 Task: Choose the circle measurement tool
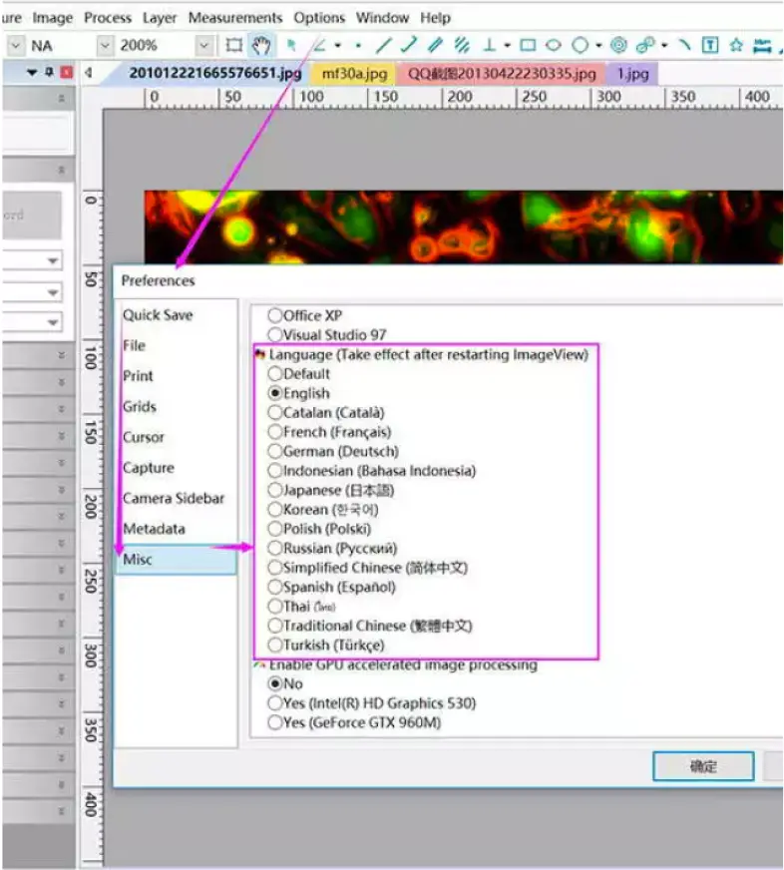click(580, 45)
